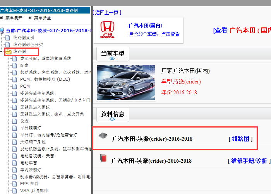Open 起动系统、充电系统 diagram entry

point(56,72)
